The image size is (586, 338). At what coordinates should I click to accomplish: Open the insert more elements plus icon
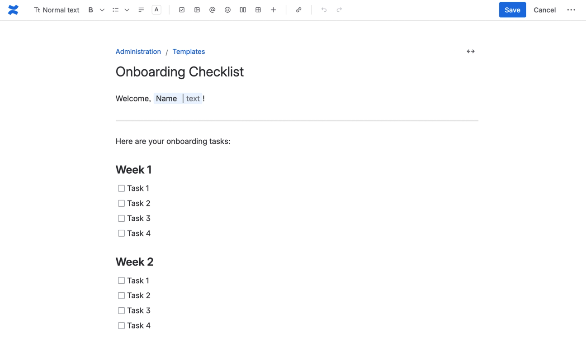click(274, 10)
